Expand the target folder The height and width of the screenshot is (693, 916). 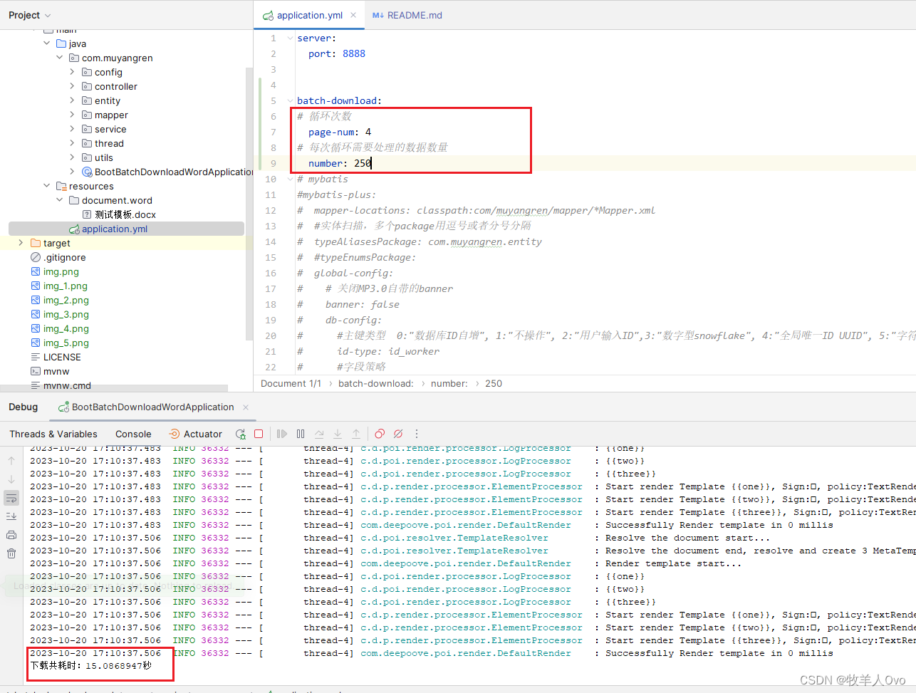(x=21, y=243)
